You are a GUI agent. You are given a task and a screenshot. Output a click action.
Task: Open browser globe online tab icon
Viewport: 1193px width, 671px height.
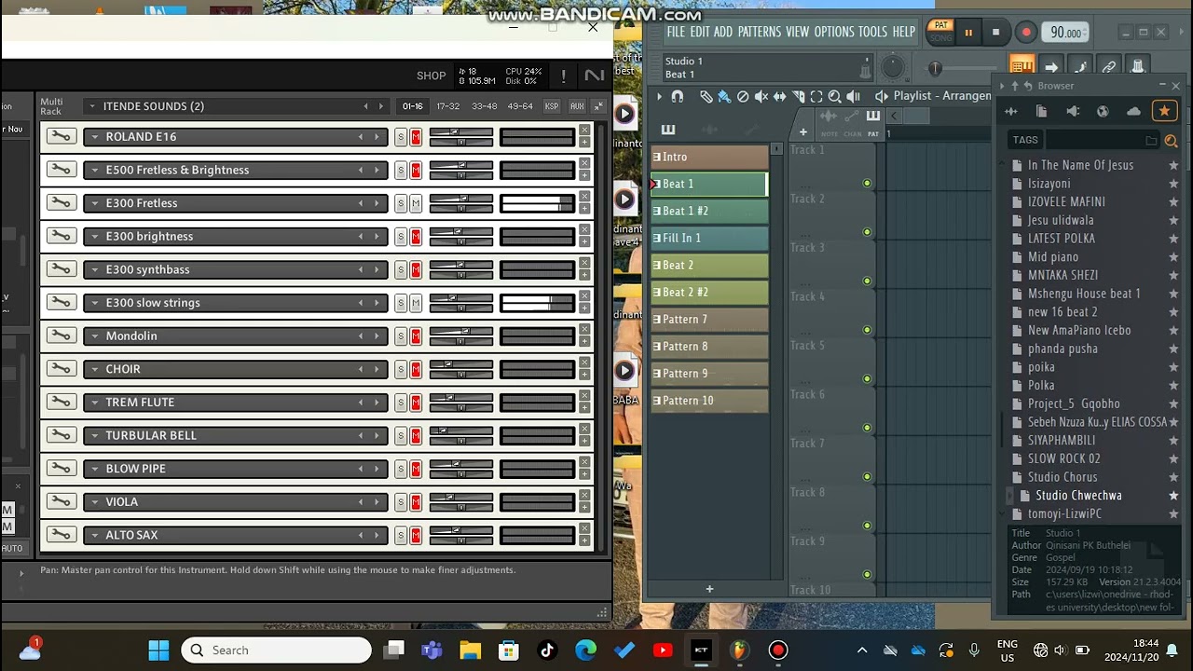pos(1103,112)
